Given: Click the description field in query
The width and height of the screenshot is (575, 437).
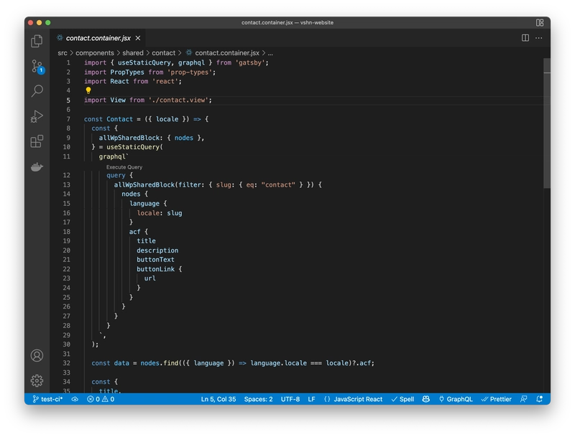Looking at the screenshot, I should pyautogui.click(x=157, y=250).
